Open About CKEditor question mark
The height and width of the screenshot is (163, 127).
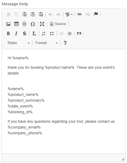(65, 43)
